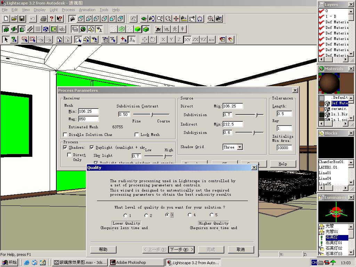356x267 pixels.
Task: Click the Open file folder icon
Action: 14,19
